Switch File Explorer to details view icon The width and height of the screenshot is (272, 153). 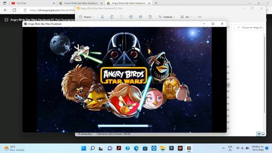point(259,134)
